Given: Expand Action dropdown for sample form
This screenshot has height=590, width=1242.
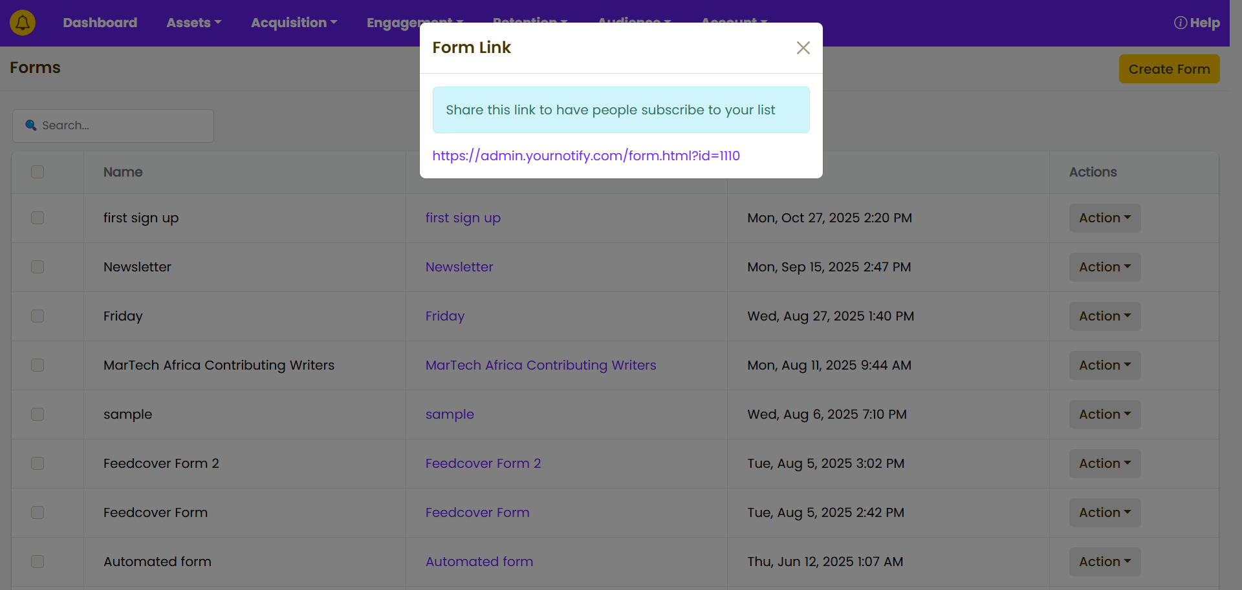Looking at the screenshot, I should click(x=1104, y=414).
